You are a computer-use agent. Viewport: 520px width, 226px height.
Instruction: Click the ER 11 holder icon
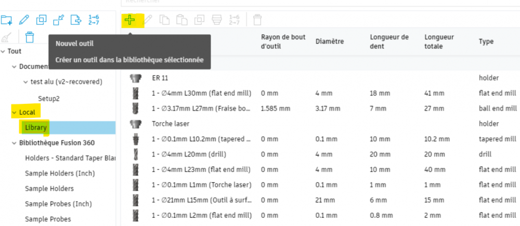[x=134, y=78]
